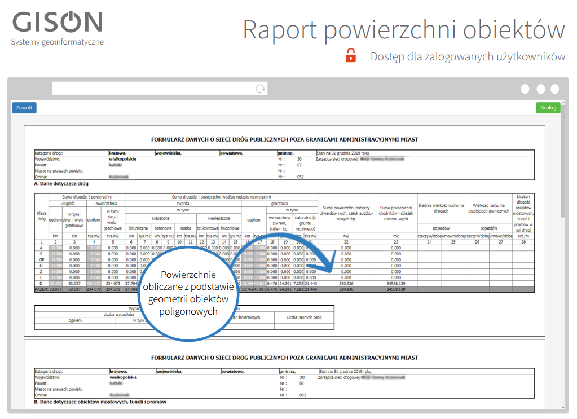Screen dimensions: 577x419
Task: Click 'Dostęp dla zalogowanych użytkowników' text
Action: click(468, 56)
